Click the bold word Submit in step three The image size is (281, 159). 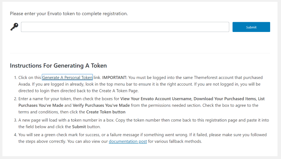(x=79, y=127)
